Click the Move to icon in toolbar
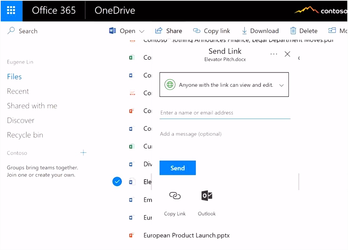Screen dimensions: 348x250 tap(332, 30)
